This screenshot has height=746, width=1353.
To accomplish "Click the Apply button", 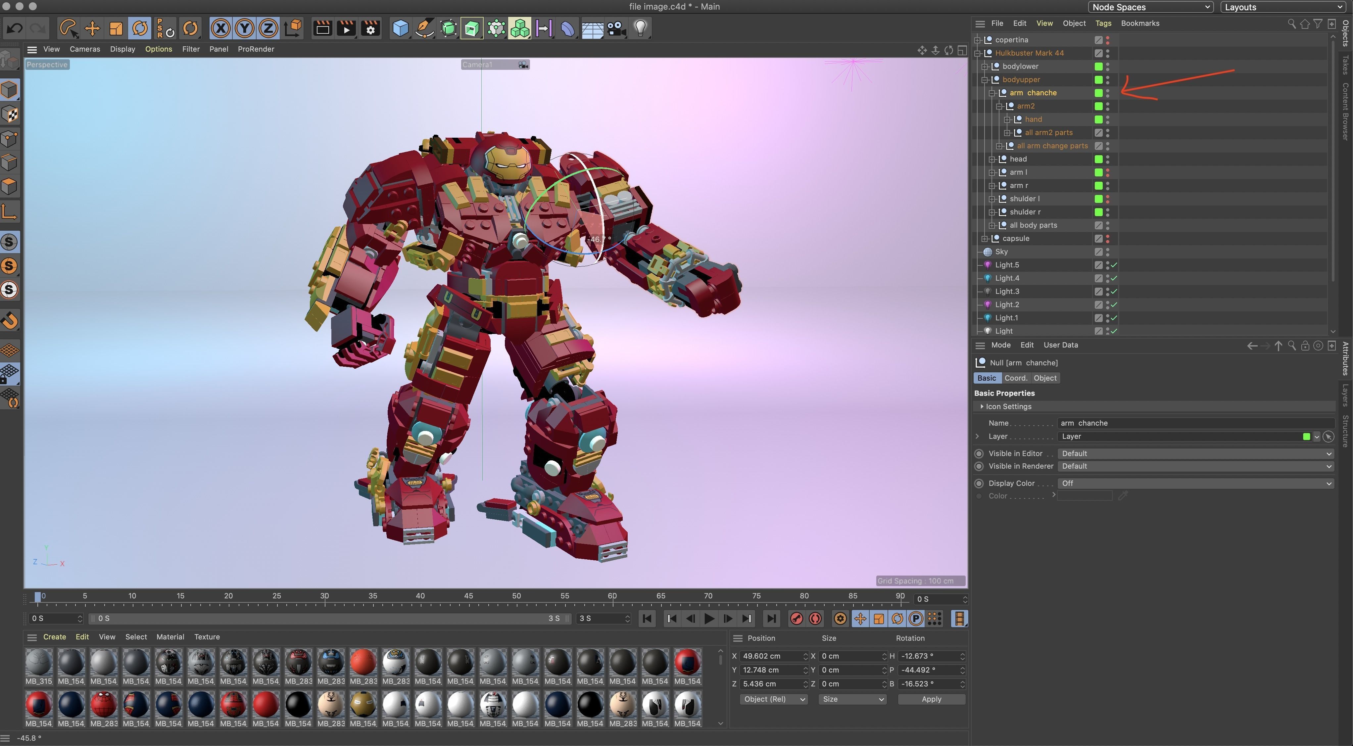I will coord(931,699).
